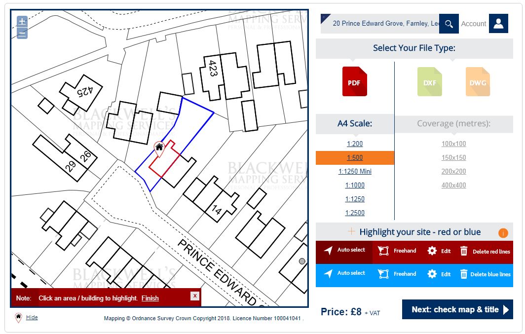
Task: Click the Finish link
Action: (150, 298)
